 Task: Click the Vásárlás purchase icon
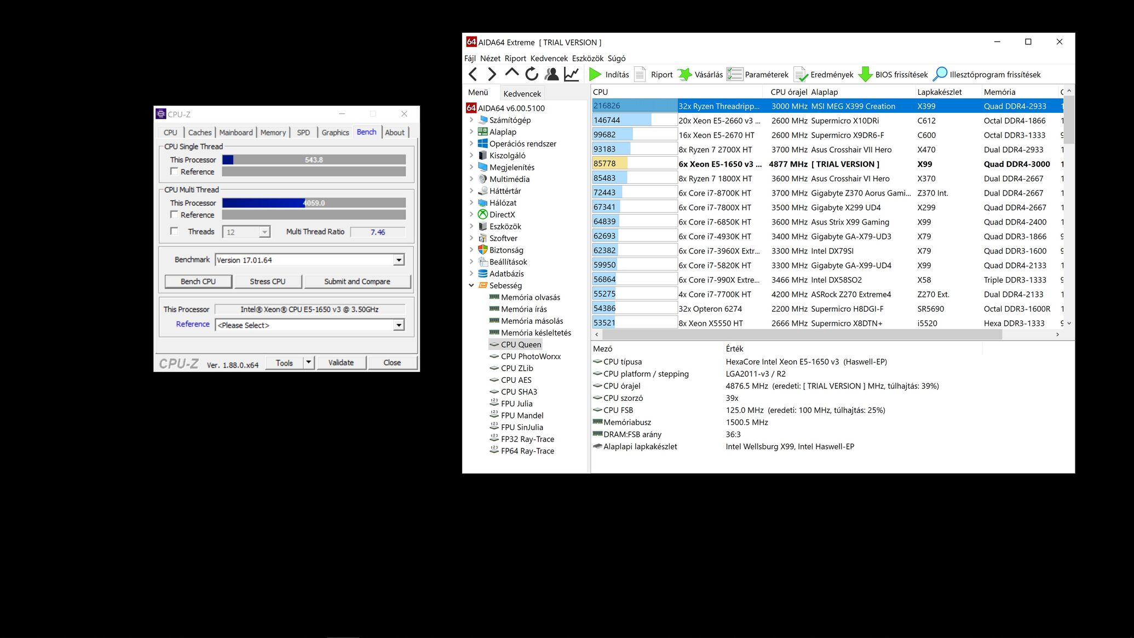coord(684,74)
